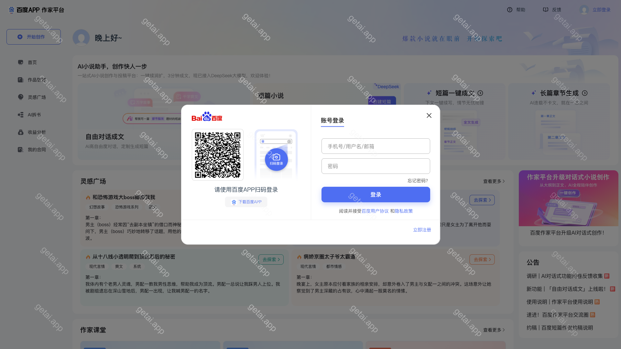Image resolution: width=621 pixels, height=349 pixels.
Task: Click the blue 登录 button
Action: point(376,195)
